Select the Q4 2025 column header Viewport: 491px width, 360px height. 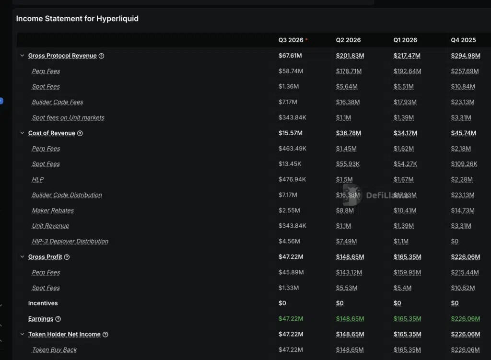[x=463, y=40]
